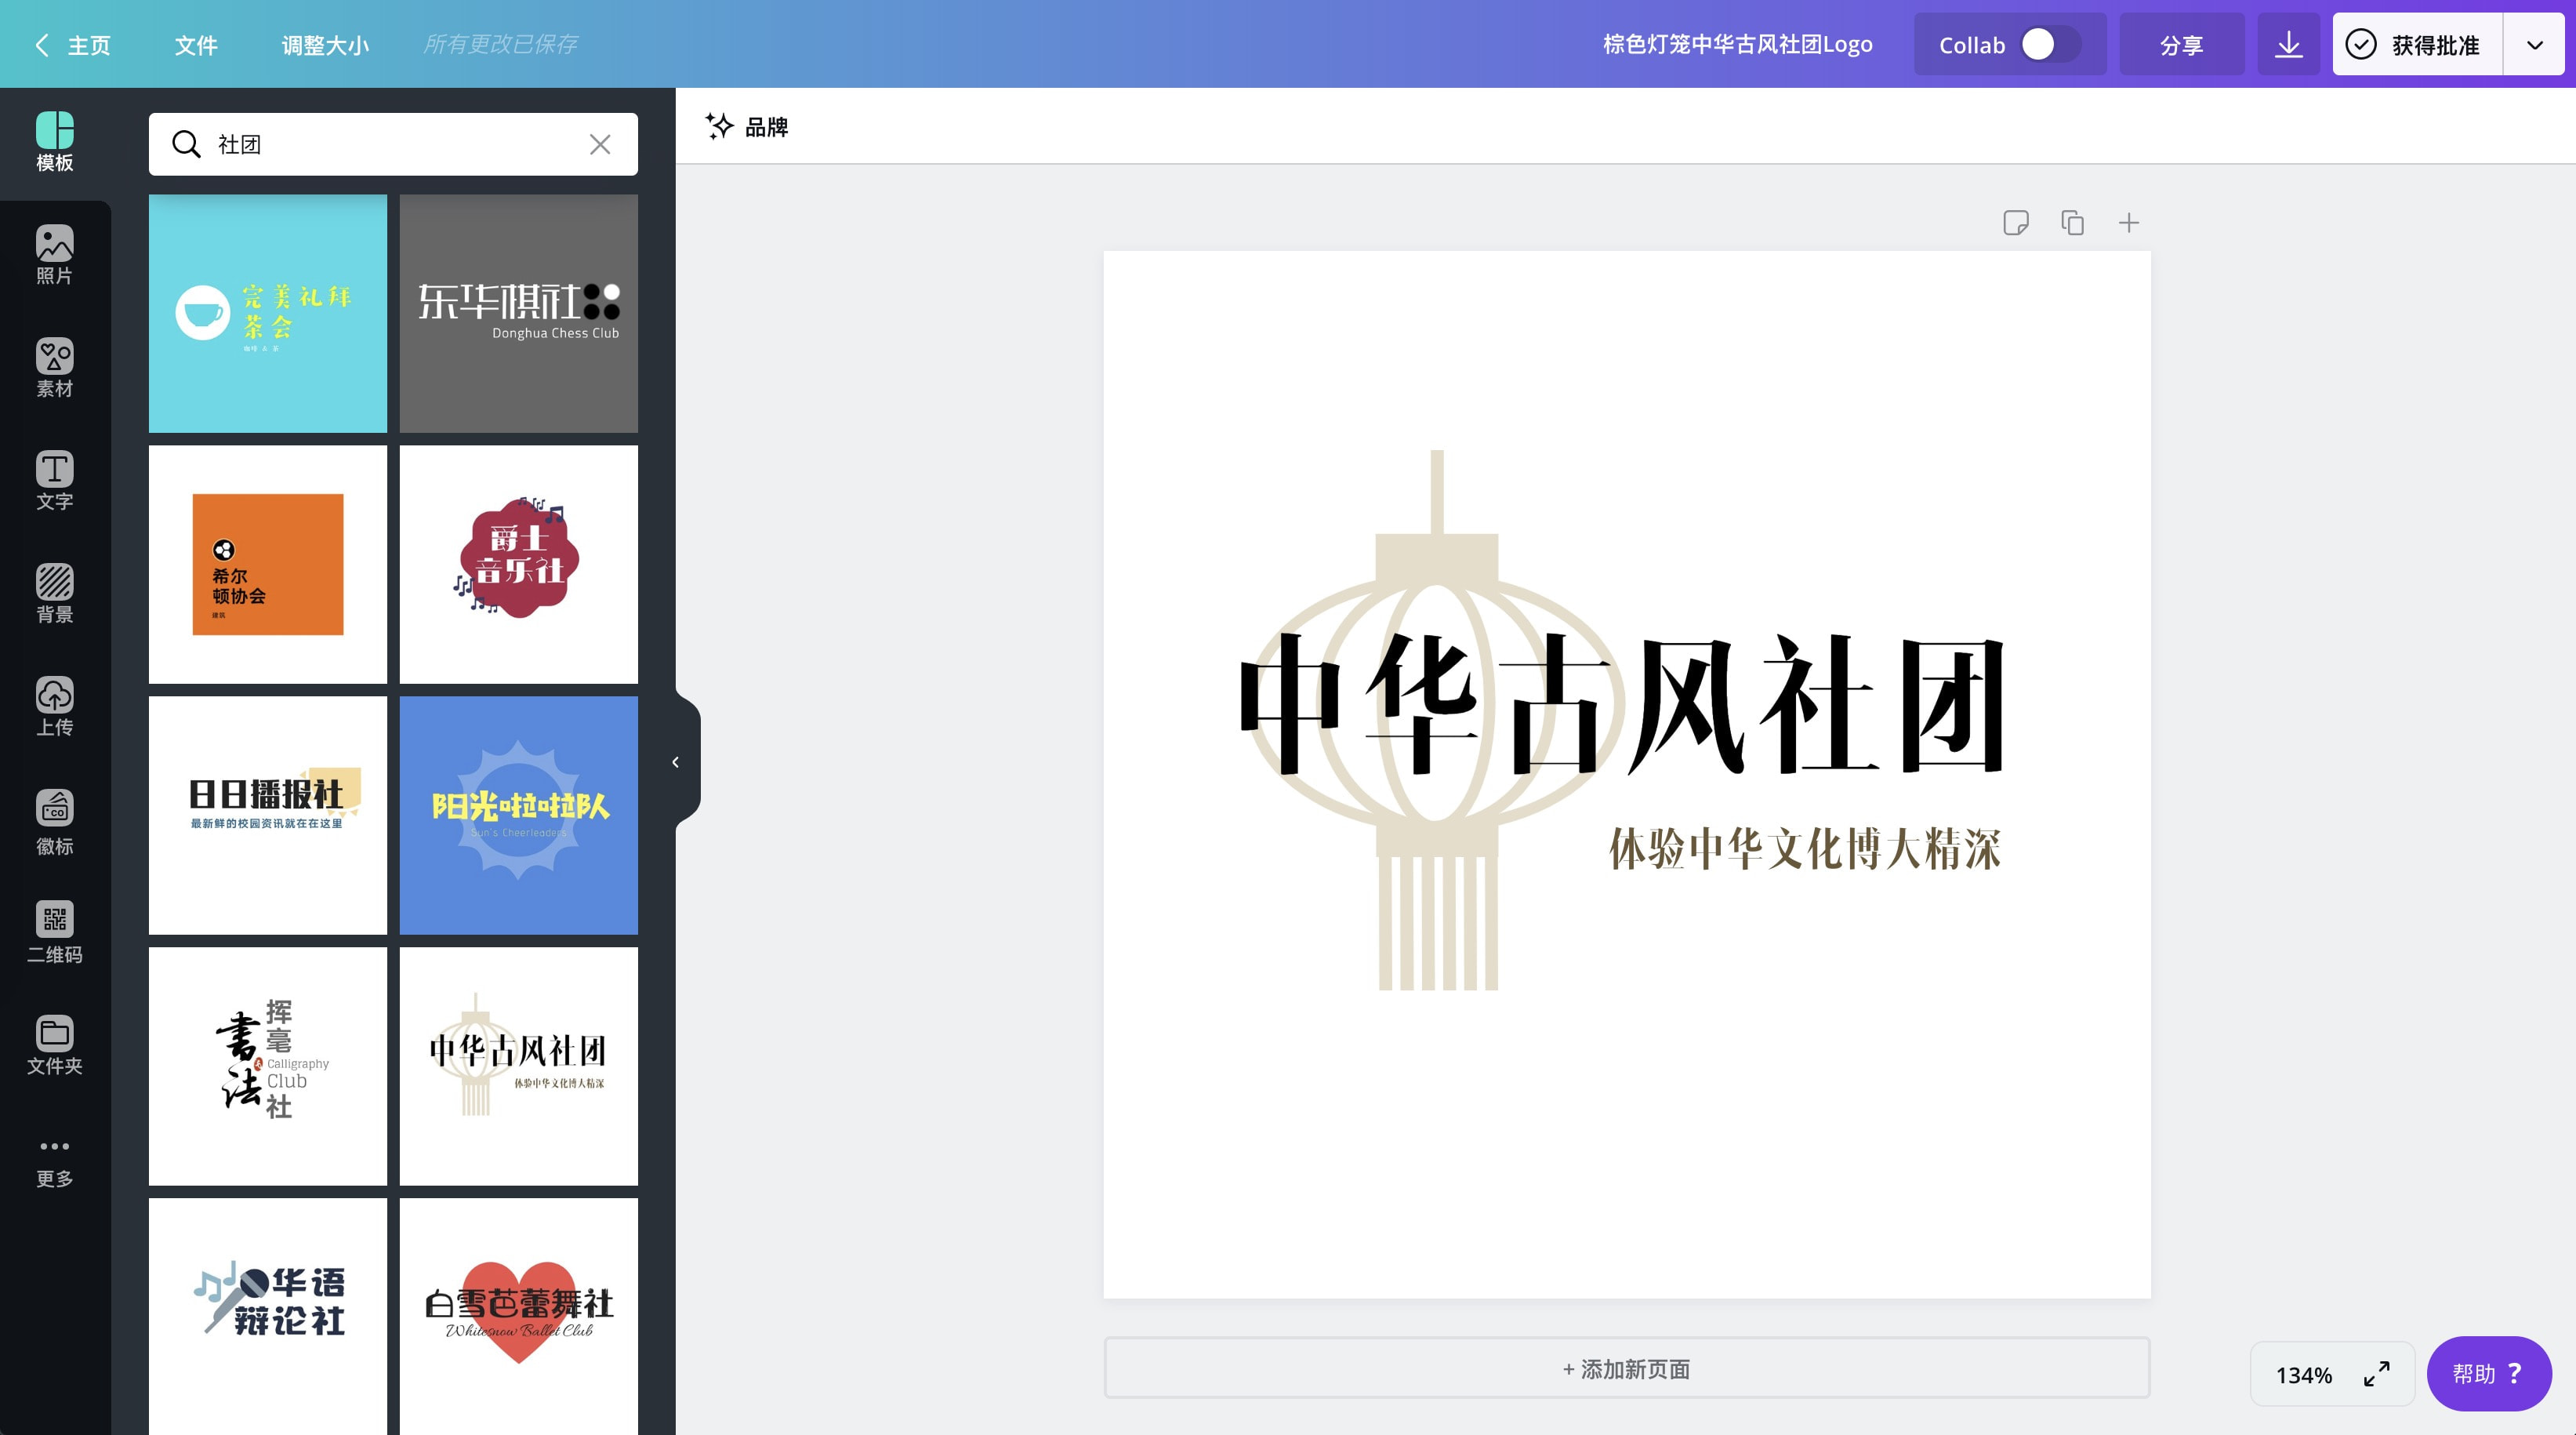Click the Share (分享) button
This screenshot has height=1435, width=2576.
click(x=2181, y=45)
